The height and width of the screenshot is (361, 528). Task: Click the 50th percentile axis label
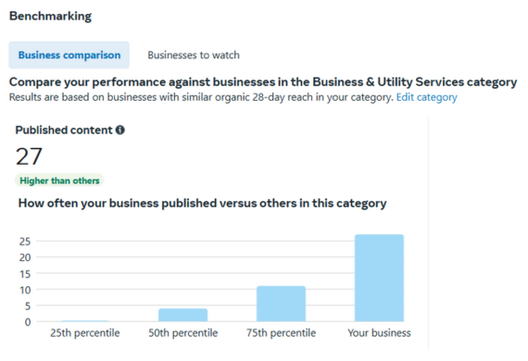[183, 332]
